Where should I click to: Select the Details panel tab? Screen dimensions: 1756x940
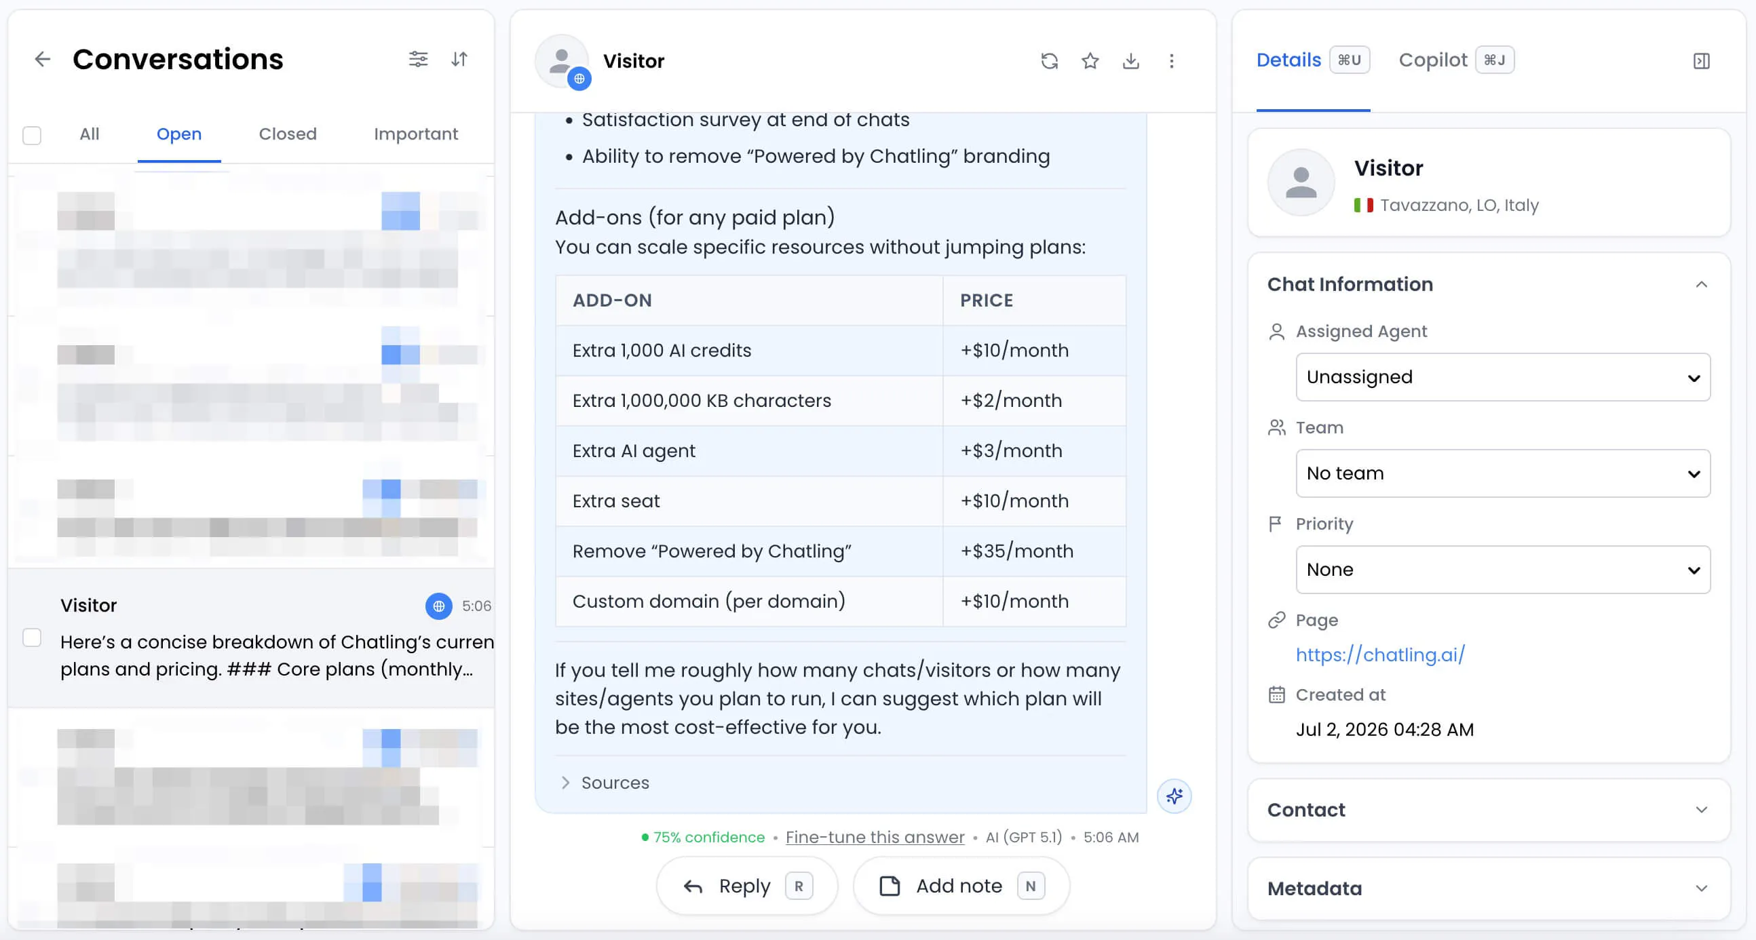tap(1312, 60)
